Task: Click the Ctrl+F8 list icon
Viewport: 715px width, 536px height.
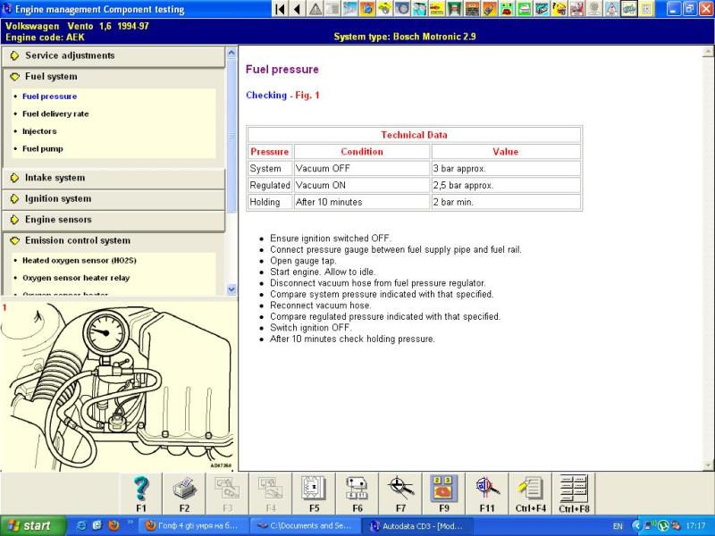Action: 574,488
